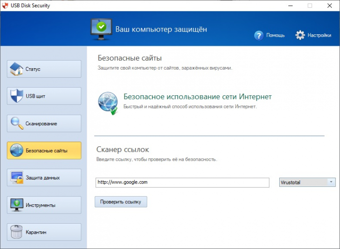The width and height of the screenshot is (340, 249).
Task: Click the Проверить ссылку button
Action: (x=121, y=202)
